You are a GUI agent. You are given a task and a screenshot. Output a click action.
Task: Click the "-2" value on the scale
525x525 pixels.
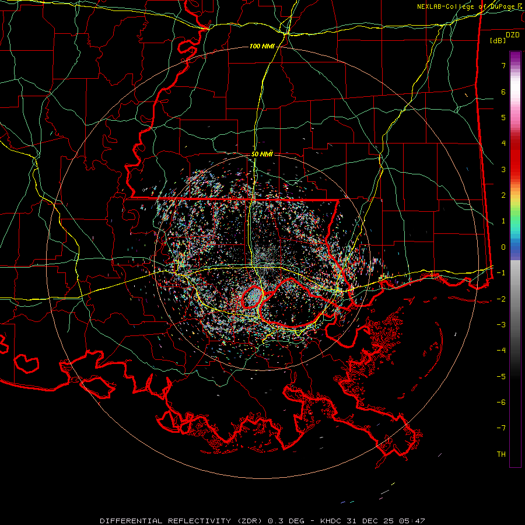501,299
